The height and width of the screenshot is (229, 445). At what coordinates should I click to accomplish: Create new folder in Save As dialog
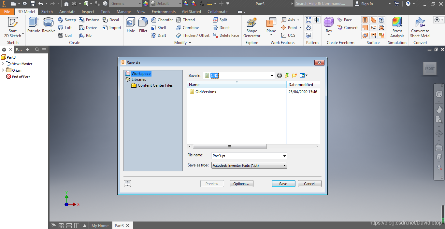click(x=294, y=76)
